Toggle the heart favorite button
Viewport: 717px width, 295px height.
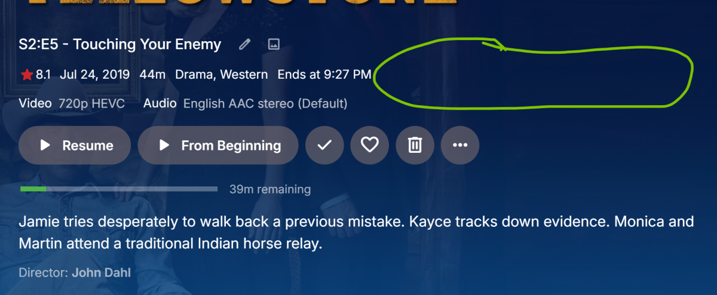(x=370, y=145)
